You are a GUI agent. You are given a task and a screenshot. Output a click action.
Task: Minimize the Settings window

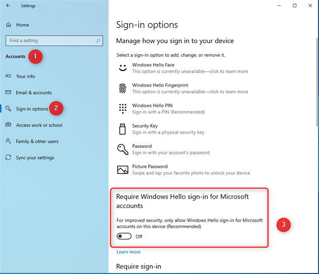(279, 5)
